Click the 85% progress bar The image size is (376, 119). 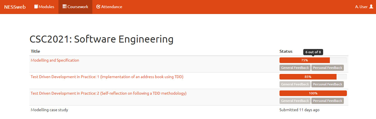pos(313,77)
